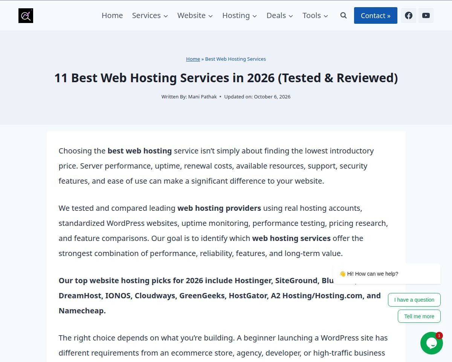Image resolution: width=452 pixels, height=362 pixels.
Task: Click the 'Namecheap.' text in top picks
Action: click(82, 311)
